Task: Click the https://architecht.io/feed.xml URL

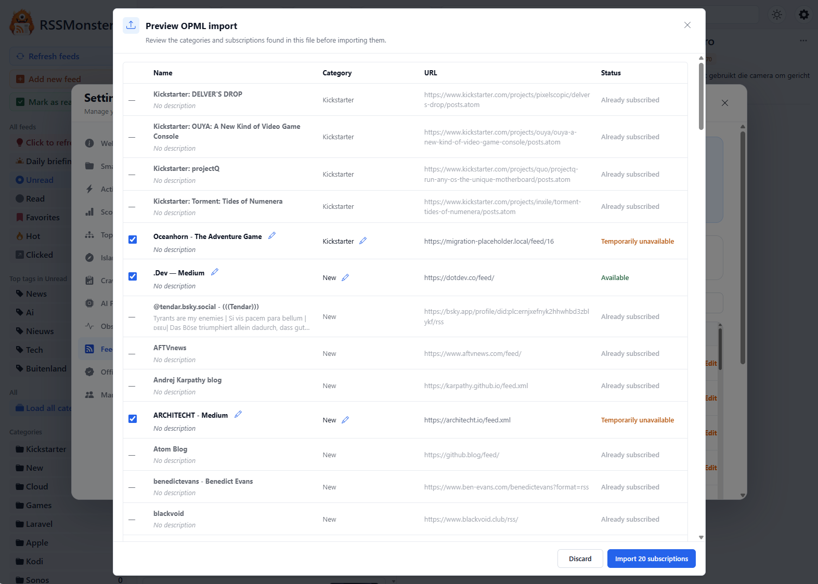Action: point(468,420)
